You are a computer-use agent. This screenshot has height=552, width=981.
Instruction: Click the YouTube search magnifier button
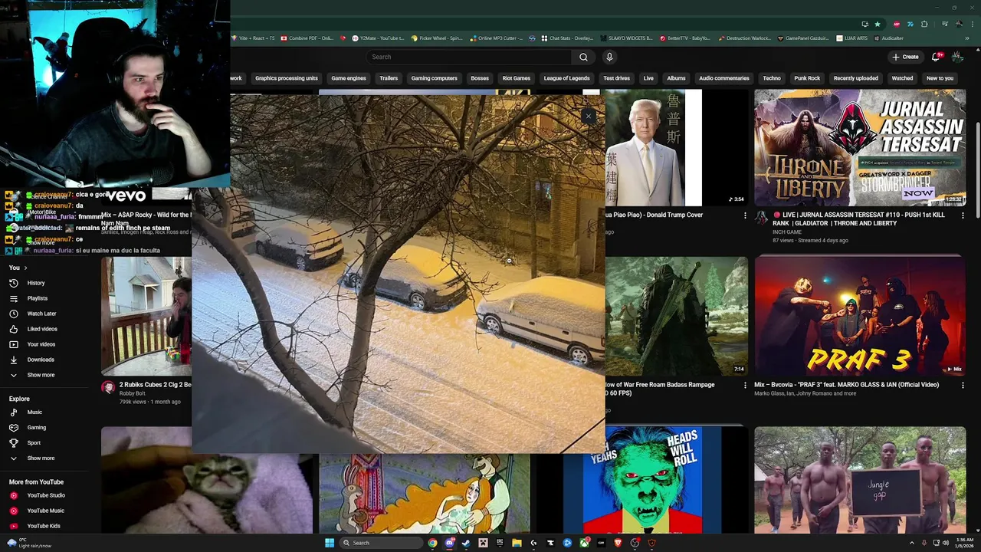click(583, 57)
